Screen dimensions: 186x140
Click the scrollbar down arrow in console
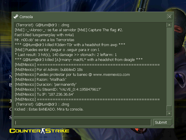pos(169,113)
